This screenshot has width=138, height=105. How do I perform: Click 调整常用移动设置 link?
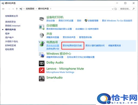point(55,57)
